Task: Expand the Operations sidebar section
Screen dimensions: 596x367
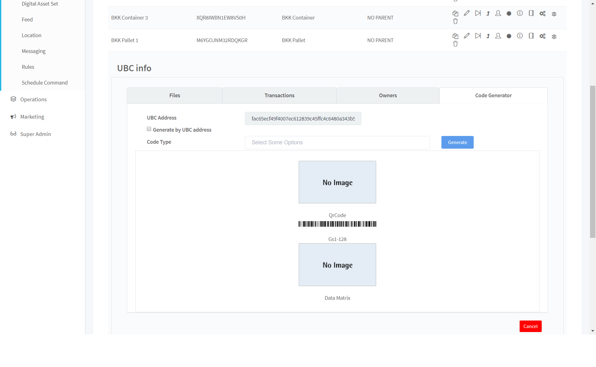Action: pos(34,99)
